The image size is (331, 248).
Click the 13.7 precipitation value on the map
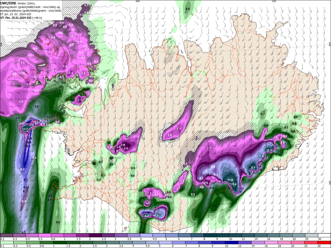pyautogui.click(x=25, y=129)
